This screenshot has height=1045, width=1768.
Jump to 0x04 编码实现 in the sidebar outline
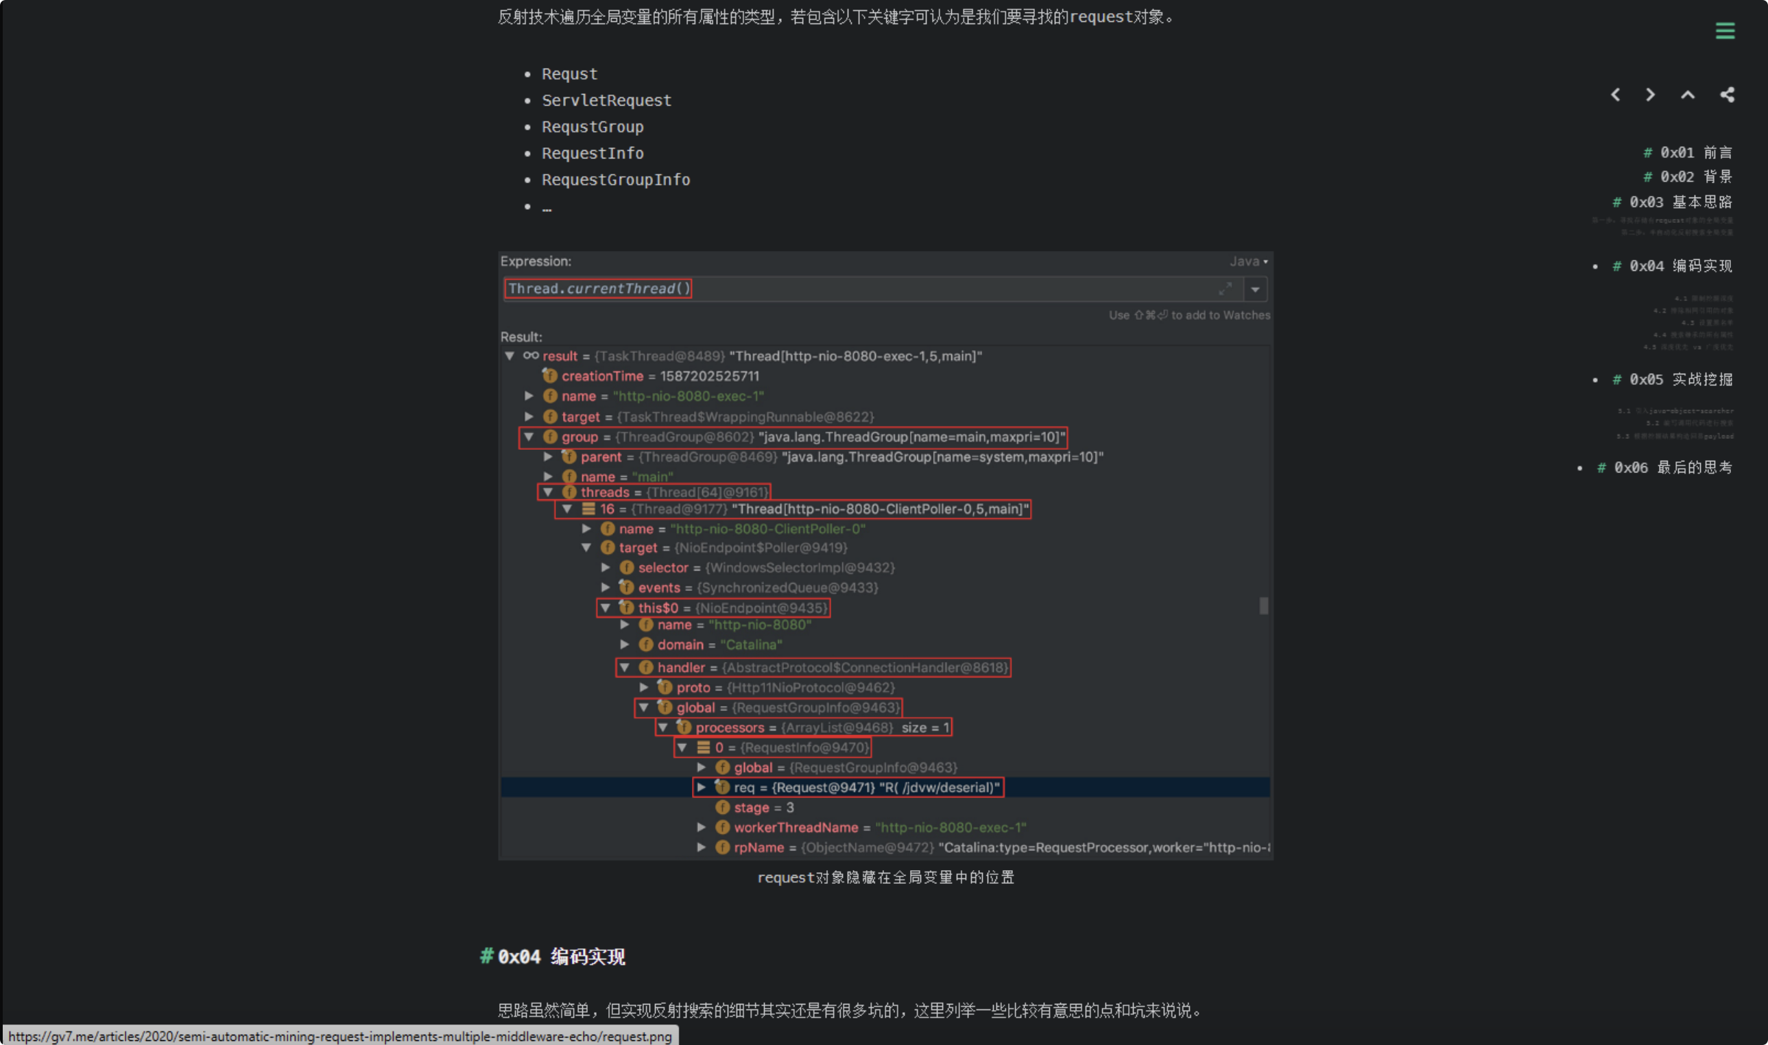pos(1671,265)
